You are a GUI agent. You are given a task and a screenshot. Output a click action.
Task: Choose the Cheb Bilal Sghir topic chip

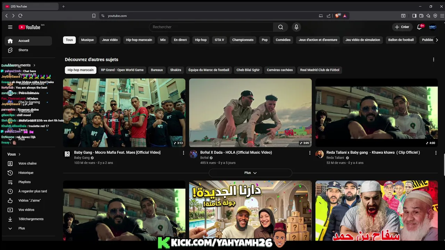click(248, 70)
